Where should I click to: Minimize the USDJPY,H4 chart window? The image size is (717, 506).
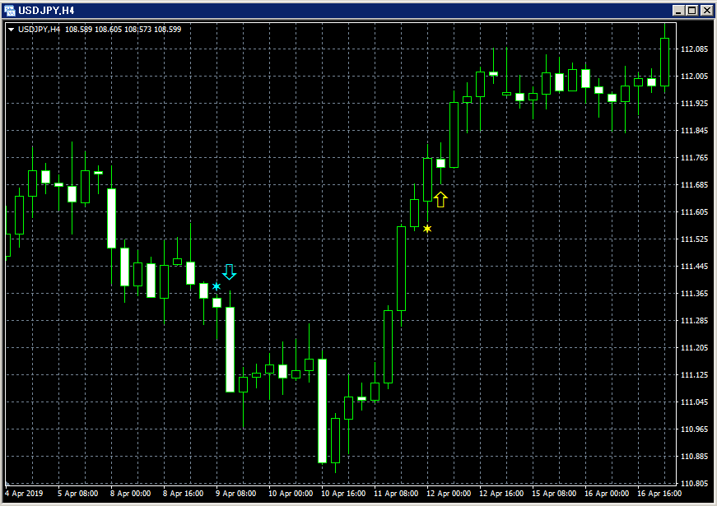point(678,10)
